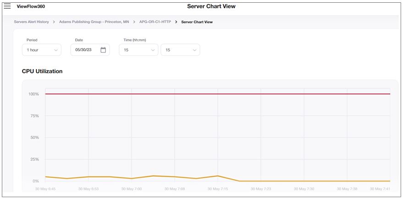402x199 pixels.
Task: Click the ViewFlow360 logo
Action: coord(31,7)
